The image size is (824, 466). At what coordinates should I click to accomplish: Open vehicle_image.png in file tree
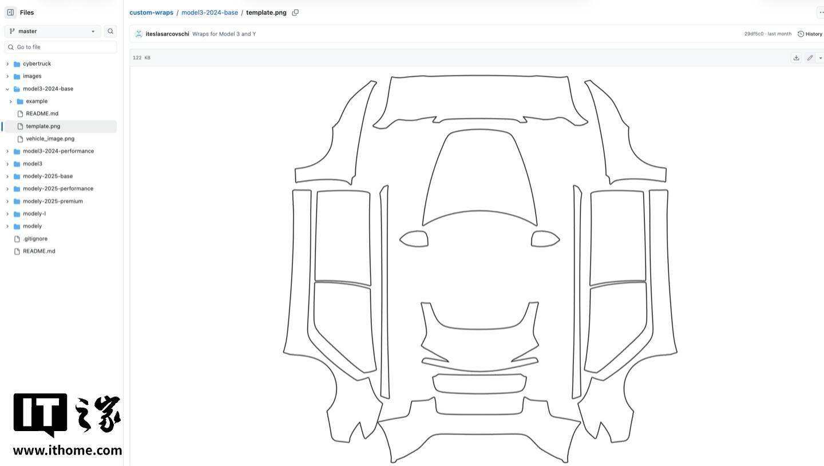pos(50,139)
